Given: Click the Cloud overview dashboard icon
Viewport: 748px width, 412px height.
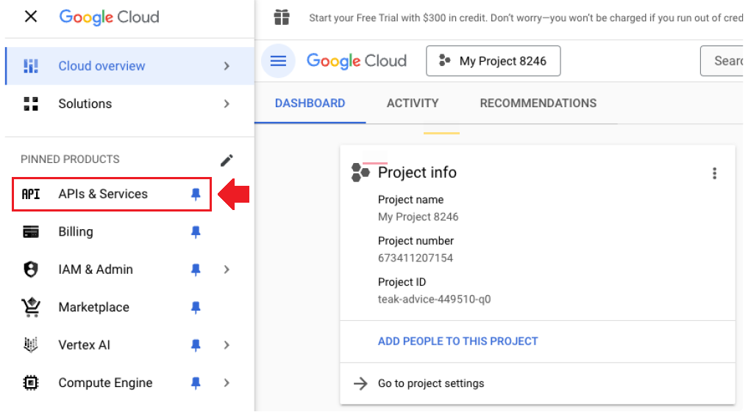Looking at the screenshot, I should pos(31,66).
